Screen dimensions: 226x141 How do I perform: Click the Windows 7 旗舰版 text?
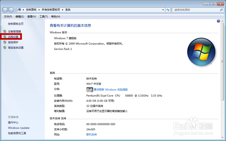click(65, 38)
